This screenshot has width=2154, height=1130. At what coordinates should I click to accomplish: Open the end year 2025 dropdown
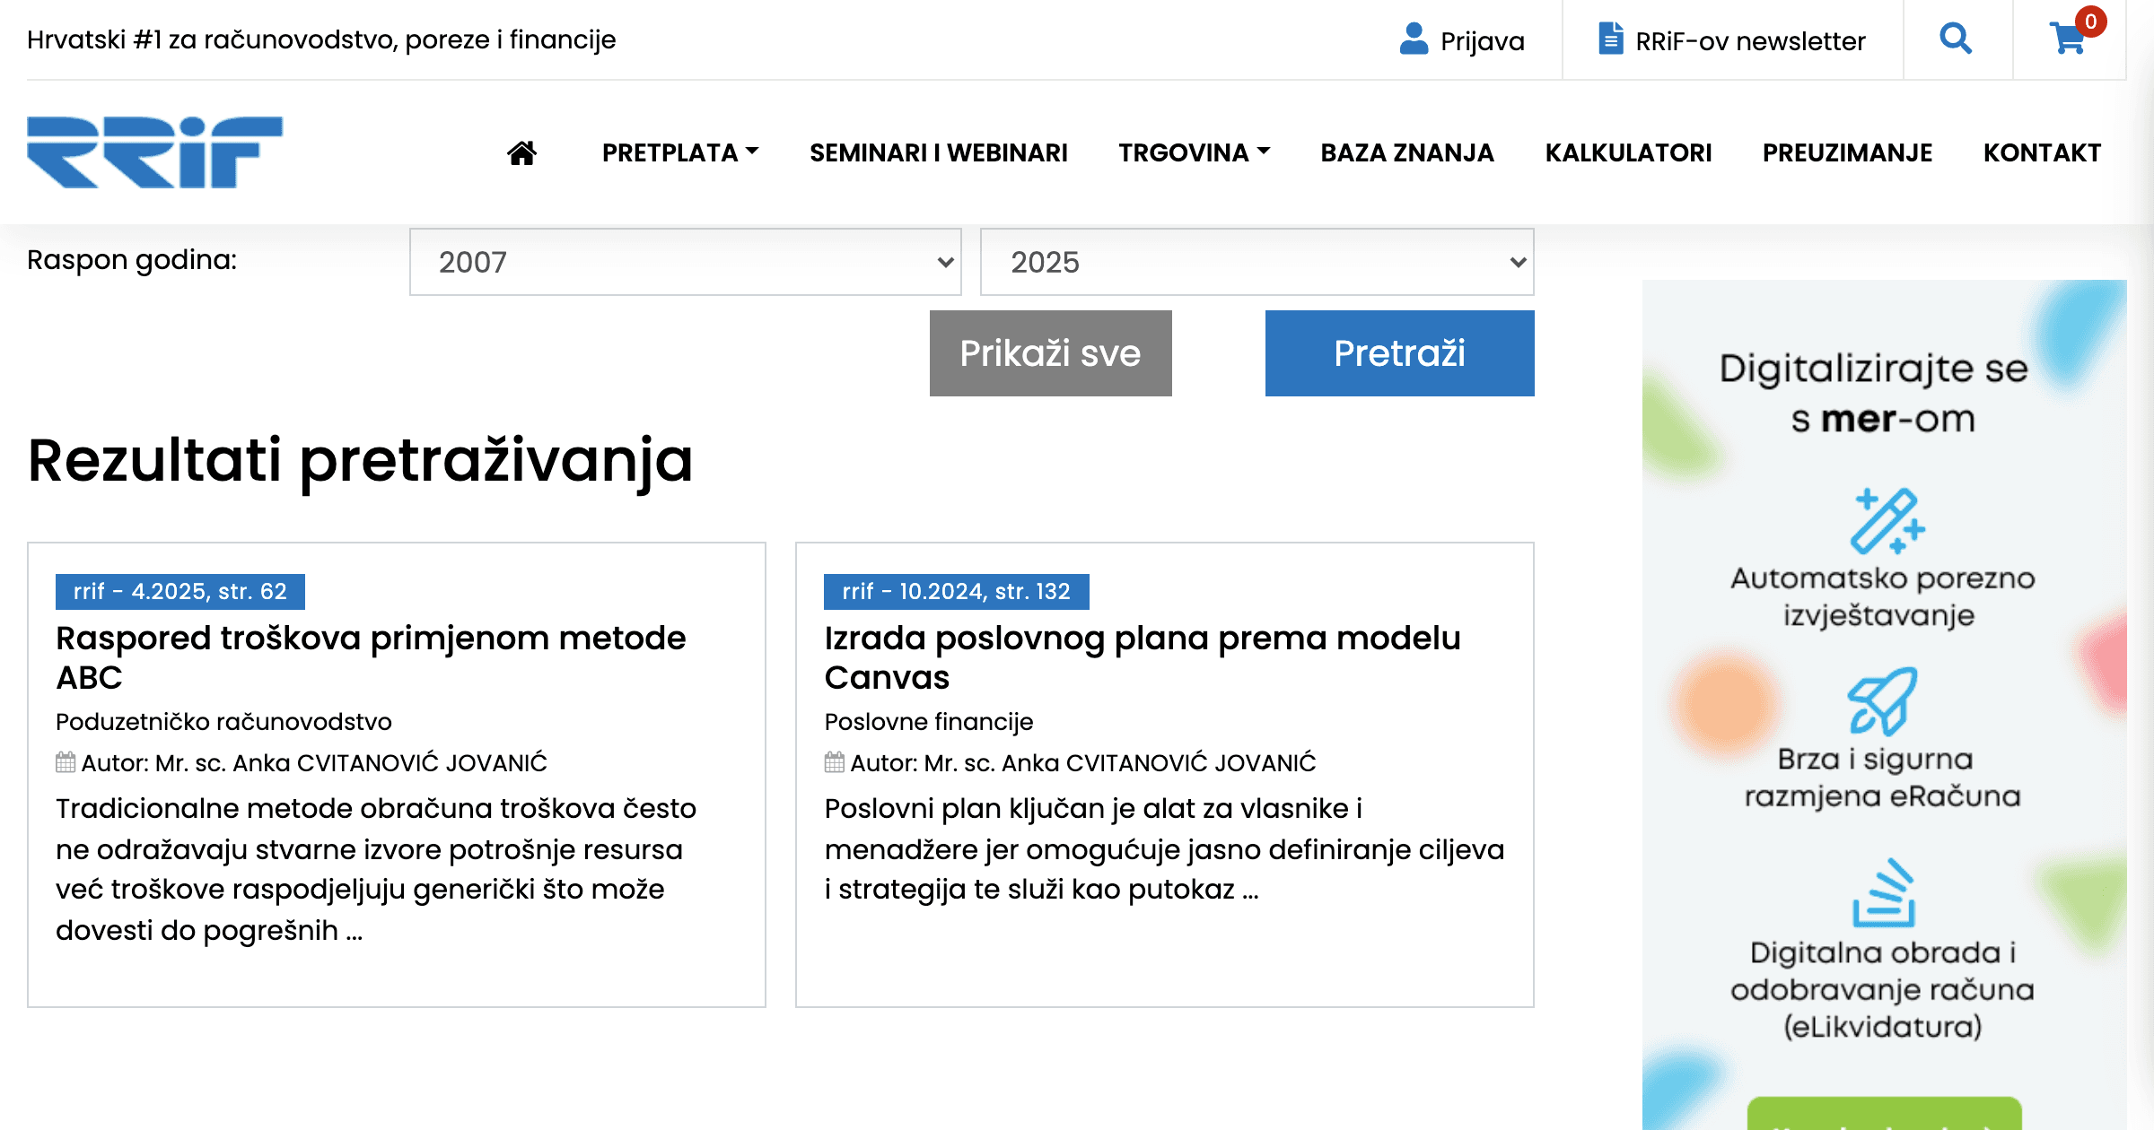pyautogui.click(x=1256, y=262)
